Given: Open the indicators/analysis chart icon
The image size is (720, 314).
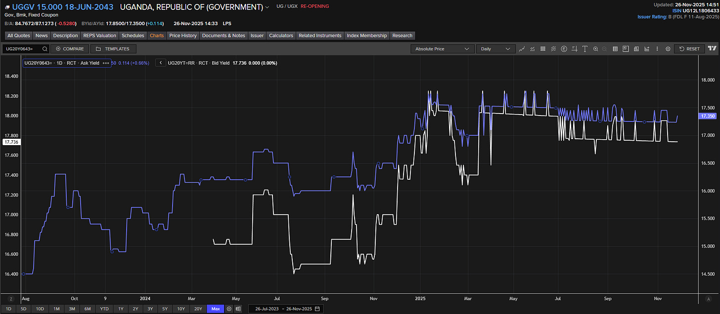Looking at the screenshot, I should tap(533, 49).
